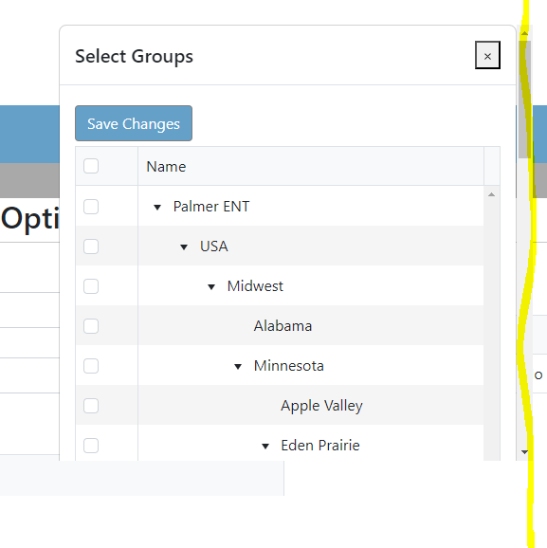Collapse the Palmer ENT tree node
The width and height of the screenshot is (547, 548).
[157, 208]
